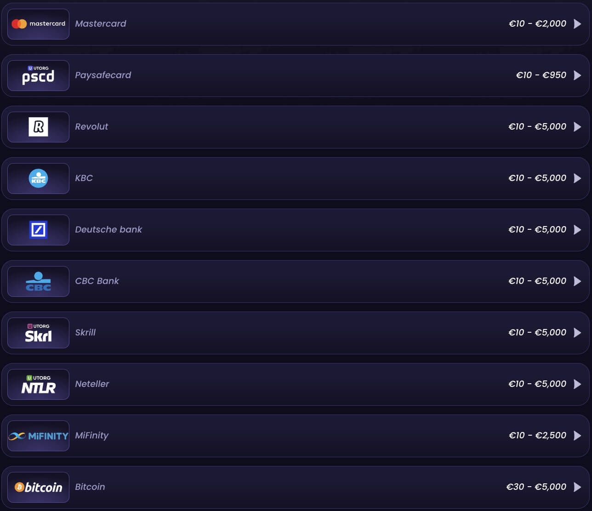Click the CBC Bank logo
This screenshot has width=592, height=511.
(38, 281)
